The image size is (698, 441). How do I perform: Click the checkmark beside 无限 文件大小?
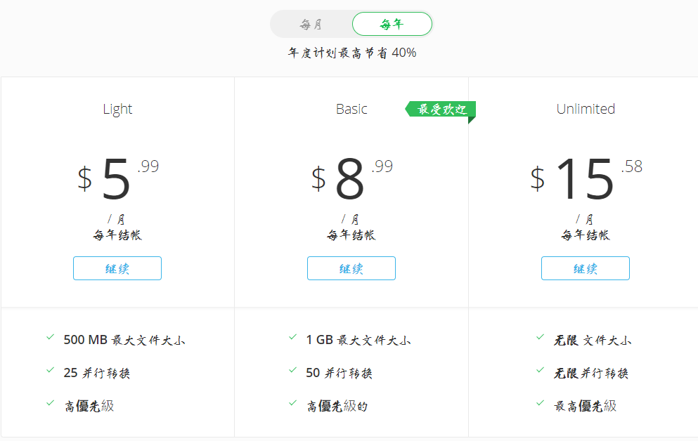click(x=539, y=338)
